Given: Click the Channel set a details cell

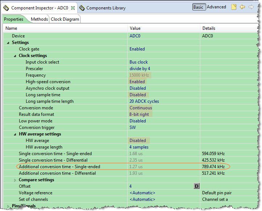Looking at the screenshot, I should click(x=215, y=199).
